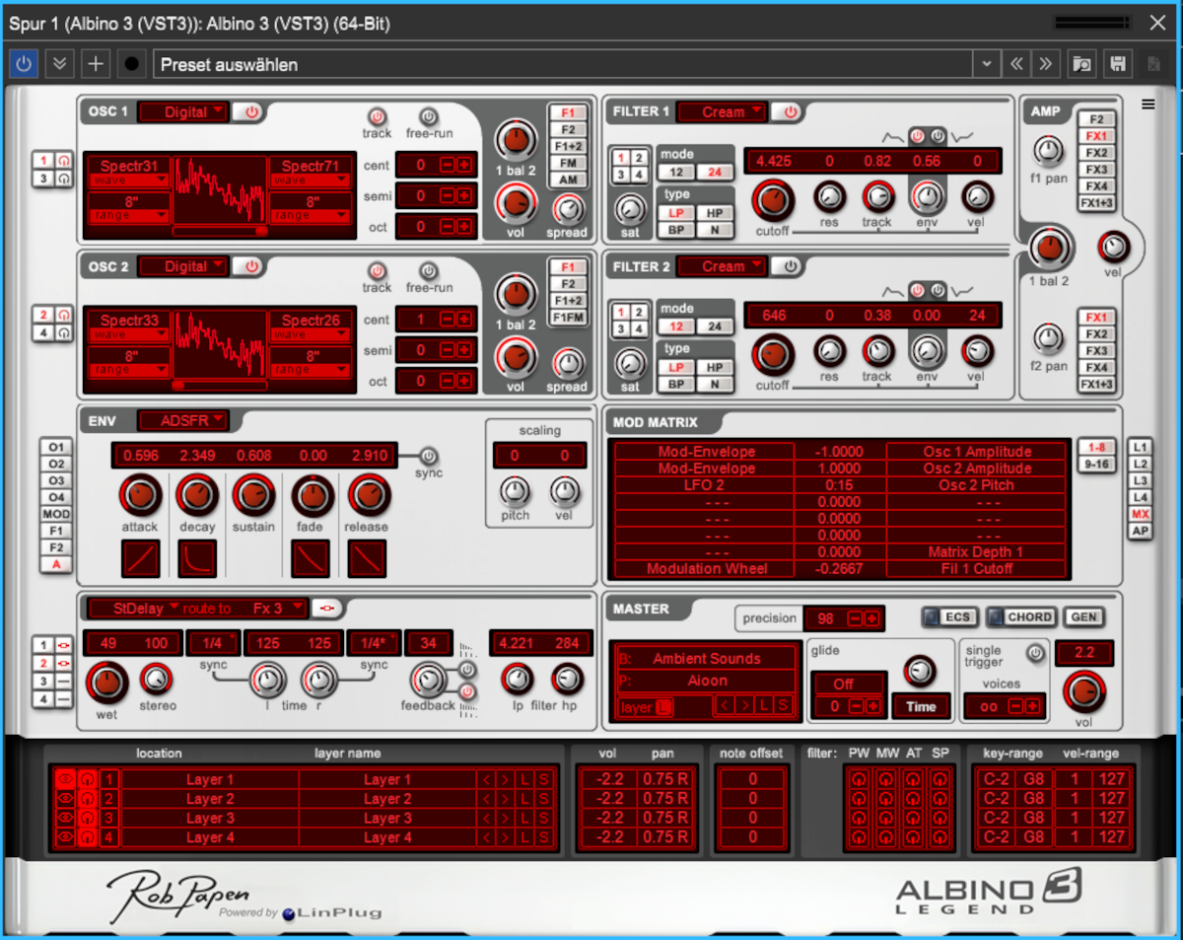This screenshot has width=1183, height=940.
Task: Click the black record dot icon
Action: click(130, 64)
